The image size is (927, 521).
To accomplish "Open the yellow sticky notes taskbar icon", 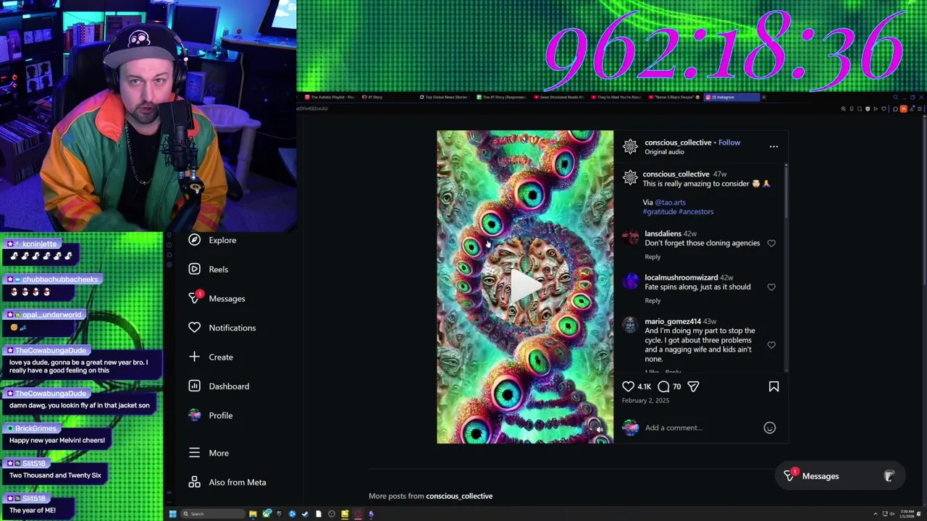I will pyautogui.click(x=345, y=514).
